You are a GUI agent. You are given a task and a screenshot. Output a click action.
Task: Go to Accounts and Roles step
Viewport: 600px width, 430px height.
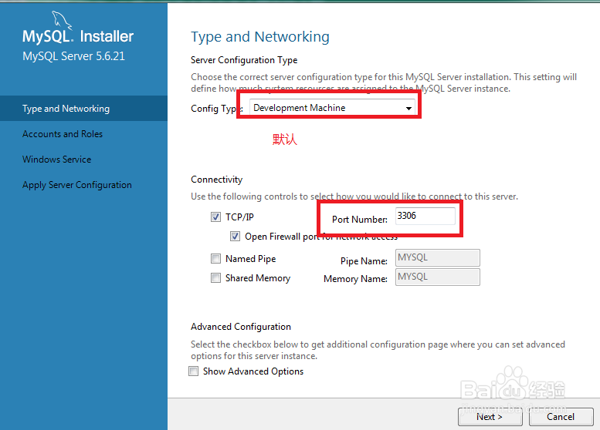[63, 134]
